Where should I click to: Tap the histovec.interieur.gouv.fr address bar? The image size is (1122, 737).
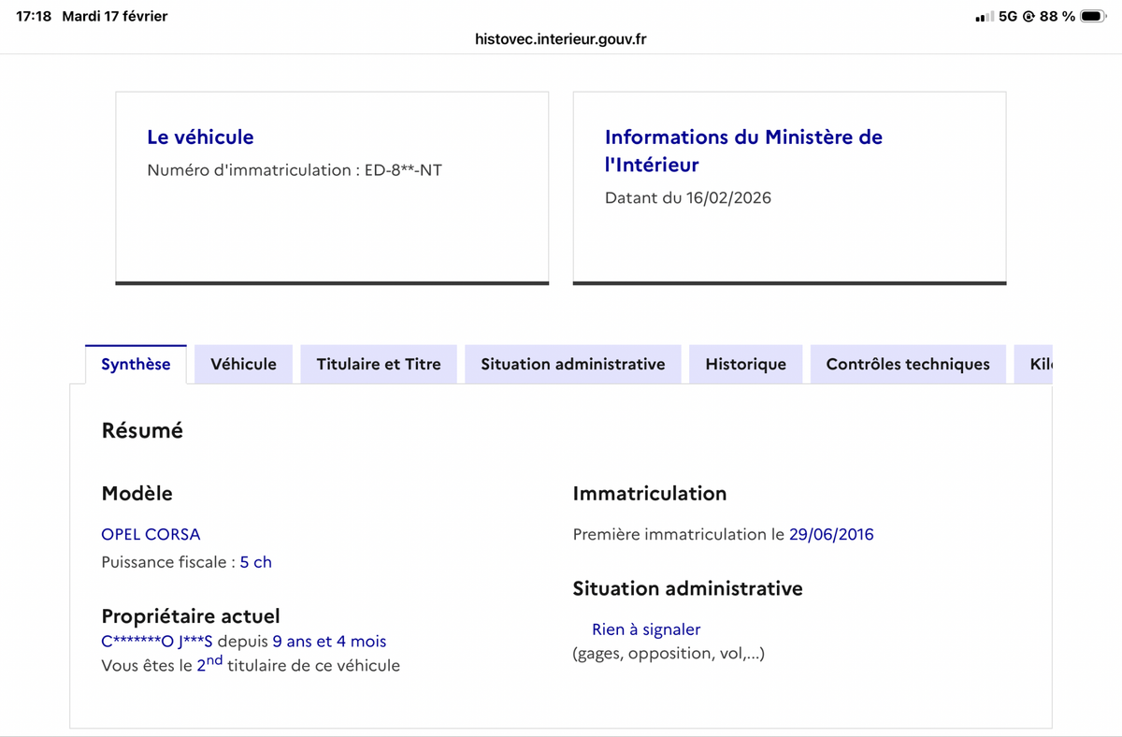(559, 39)
